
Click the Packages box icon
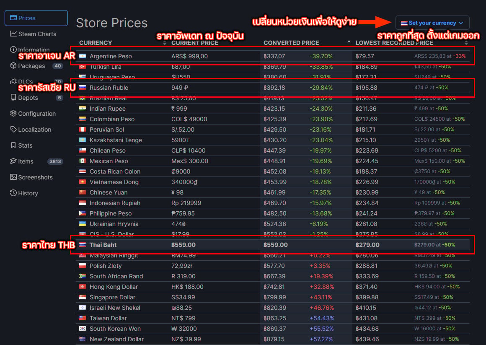[13, 65]
